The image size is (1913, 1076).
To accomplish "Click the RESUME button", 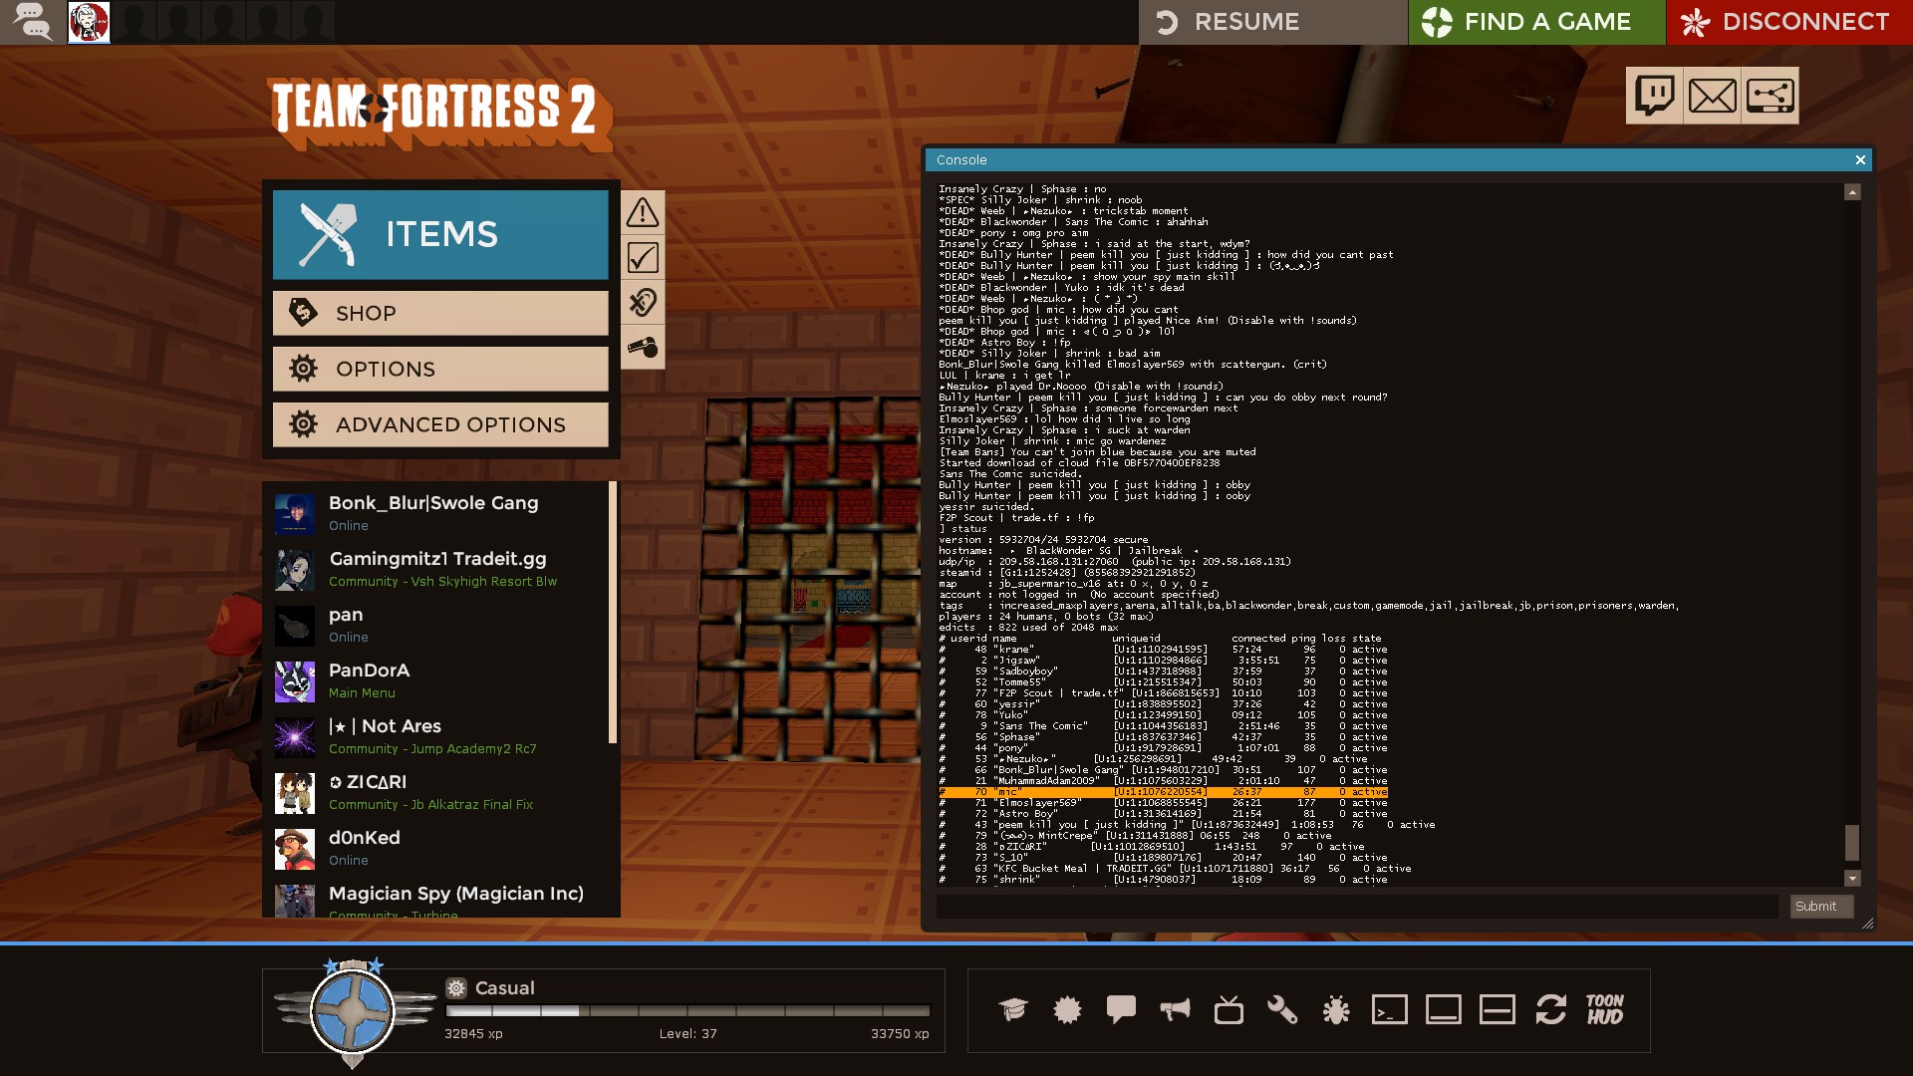I will [1272, 22].
